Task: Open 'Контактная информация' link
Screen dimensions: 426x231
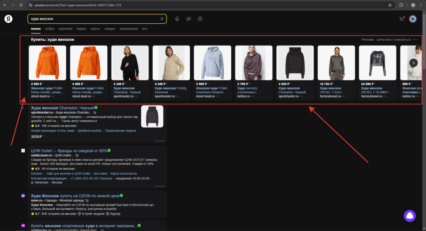Action: (x=49, y=178)
